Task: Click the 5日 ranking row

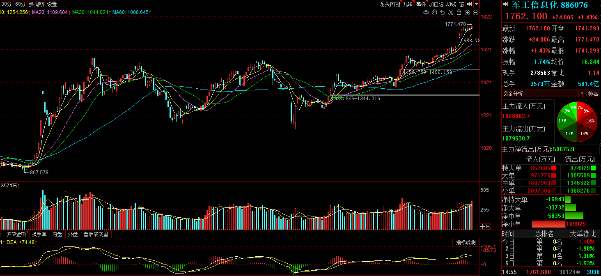Action: [x=551, y=263]
